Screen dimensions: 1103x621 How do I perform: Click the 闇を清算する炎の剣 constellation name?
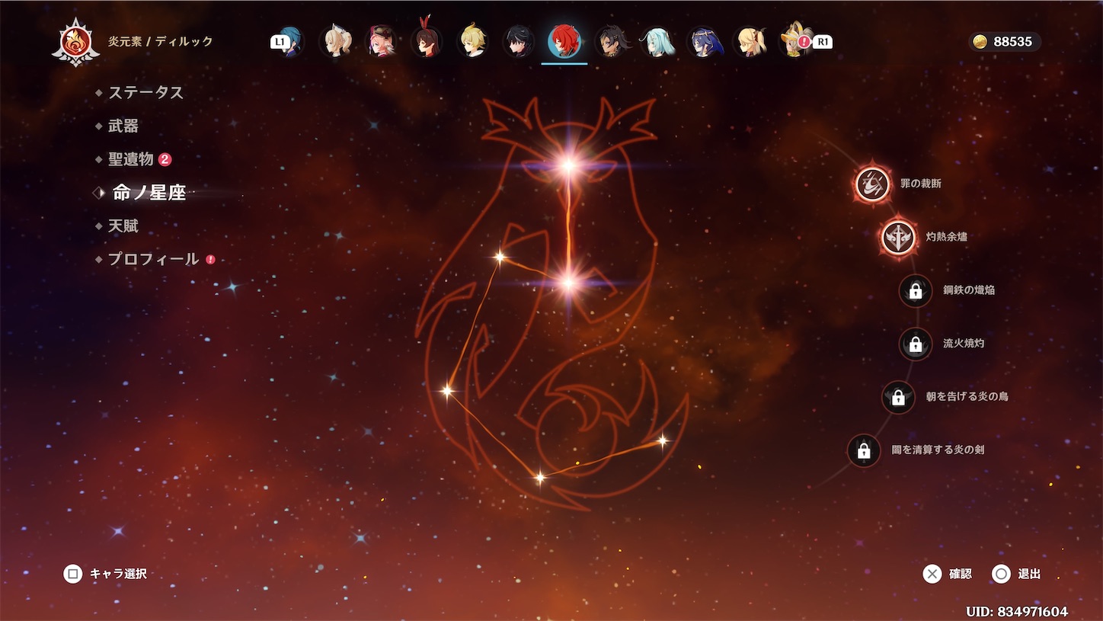pos(938,450)
